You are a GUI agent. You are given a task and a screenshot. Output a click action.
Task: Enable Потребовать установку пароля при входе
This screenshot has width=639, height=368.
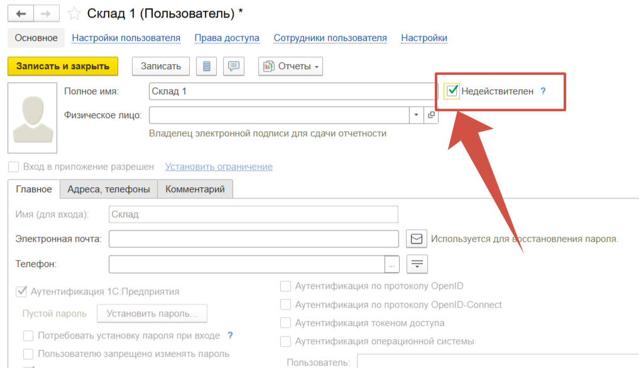pos(28,335)
